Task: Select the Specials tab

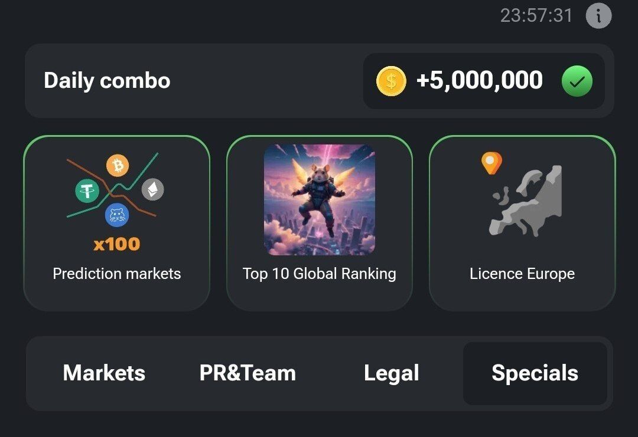Action: pyautogui.click(x=535, y=373)
